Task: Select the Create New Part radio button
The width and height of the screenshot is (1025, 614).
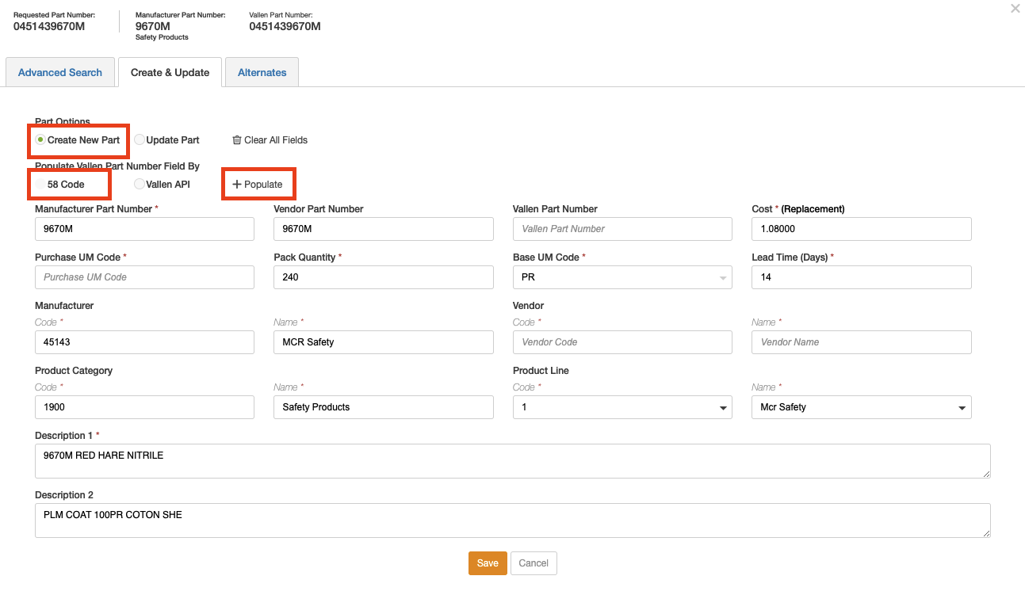Action: [x=40, y=140]
